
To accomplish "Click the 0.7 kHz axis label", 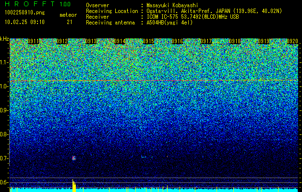I will coord(4,158).
